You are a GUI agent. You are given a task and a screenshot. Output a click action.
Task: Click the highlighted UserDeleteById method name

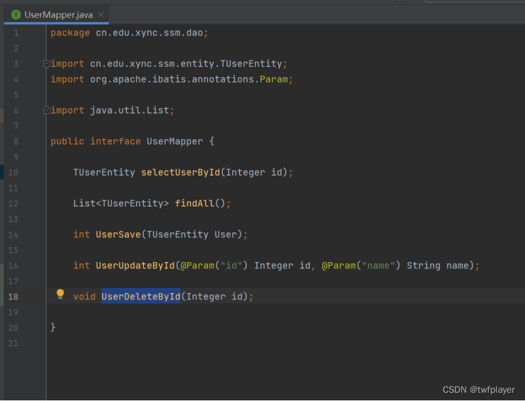pyautogui.click(x=141, y=297)
